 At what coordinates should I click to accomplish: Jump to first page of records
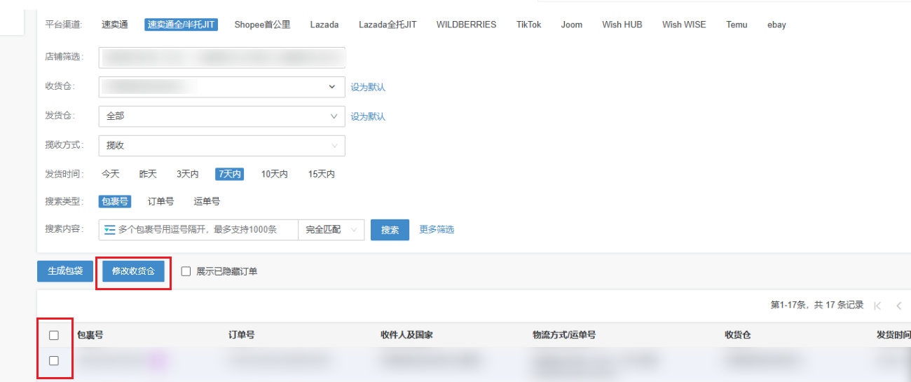pyautogui.click(x=877, y=306)
